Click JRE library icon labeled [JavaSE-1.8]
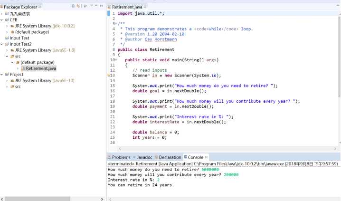 click(12, 50)
